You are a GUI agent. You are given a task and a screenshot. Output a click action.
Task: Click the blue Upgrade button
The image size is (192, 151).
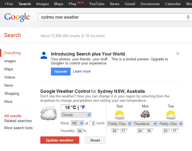[61, 71]
